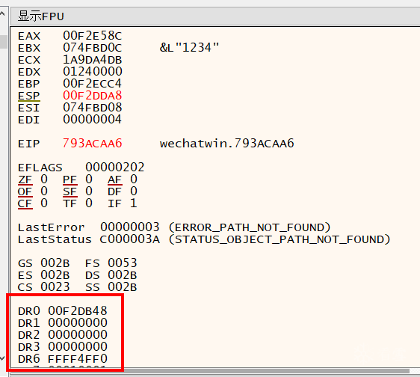Select DR1 value 00000000
The height and width of the screenshot is (377, 420).
[78, 323]
